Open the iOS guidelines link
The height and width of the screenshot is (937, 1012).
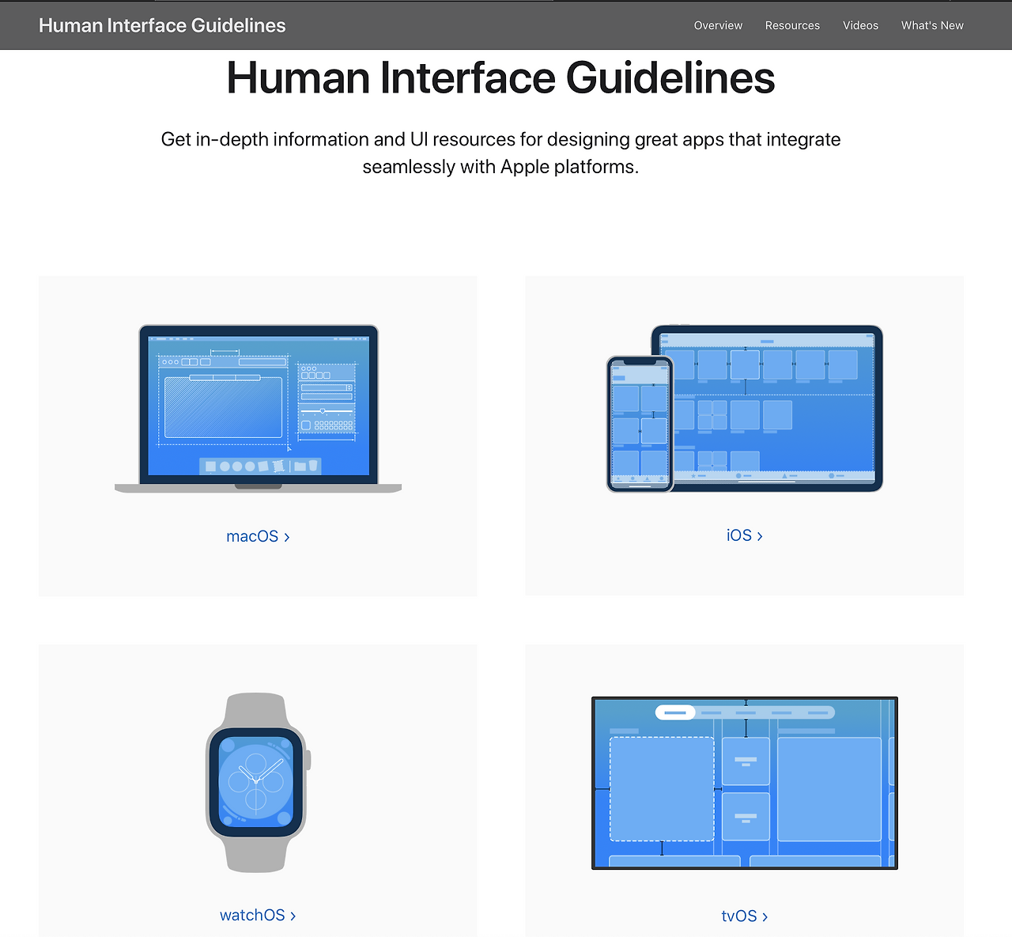(744, 535)
